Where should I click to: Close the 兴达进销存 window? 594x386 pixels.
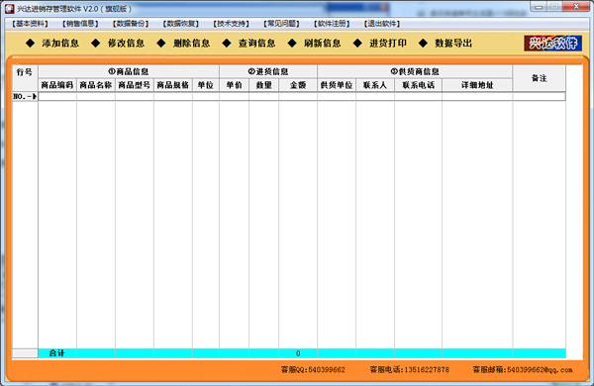coord(576,7)
